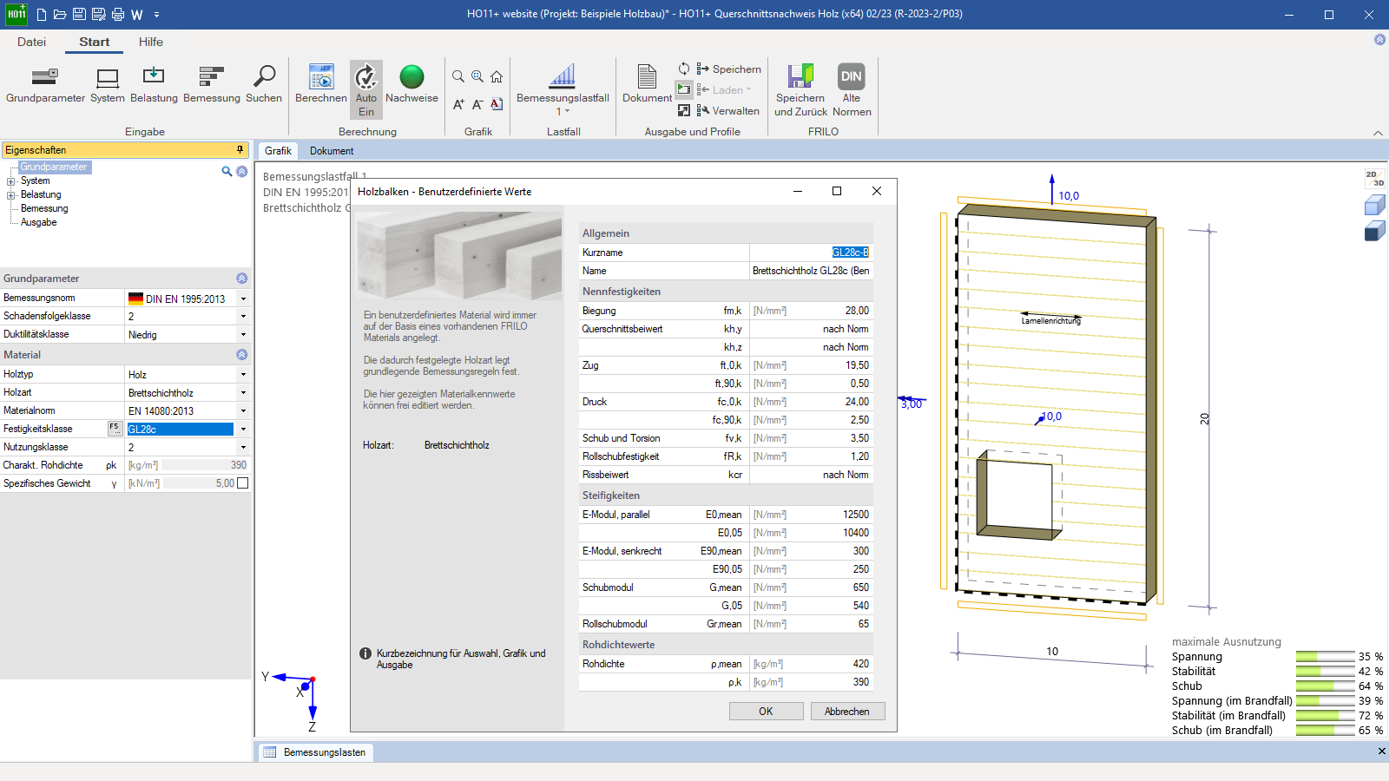The height and width of the screenshot is (781, 1389).
Task: Click the open folder icon in title bar
Action: click(x=60, y=15)
